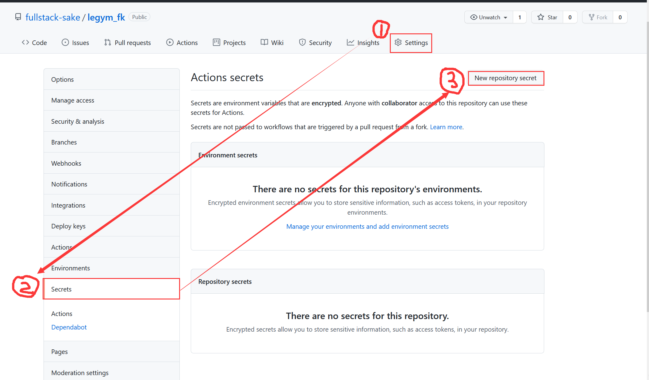Expand the Unwatch dropdown arrow

pyautogui.click(x=505, y=17)
